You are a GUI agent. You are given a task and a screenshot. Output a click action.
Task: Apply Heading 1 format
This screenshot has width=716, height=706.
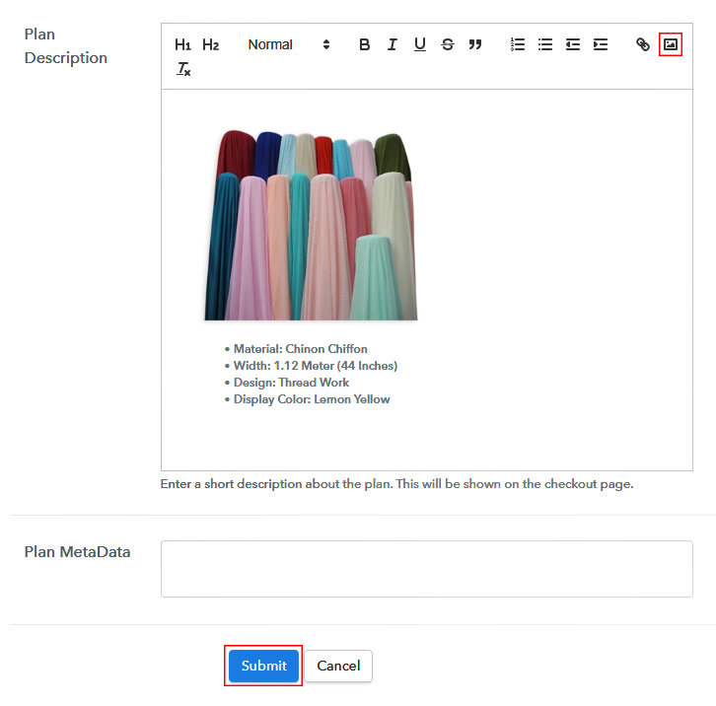click(x=182, y=44)
